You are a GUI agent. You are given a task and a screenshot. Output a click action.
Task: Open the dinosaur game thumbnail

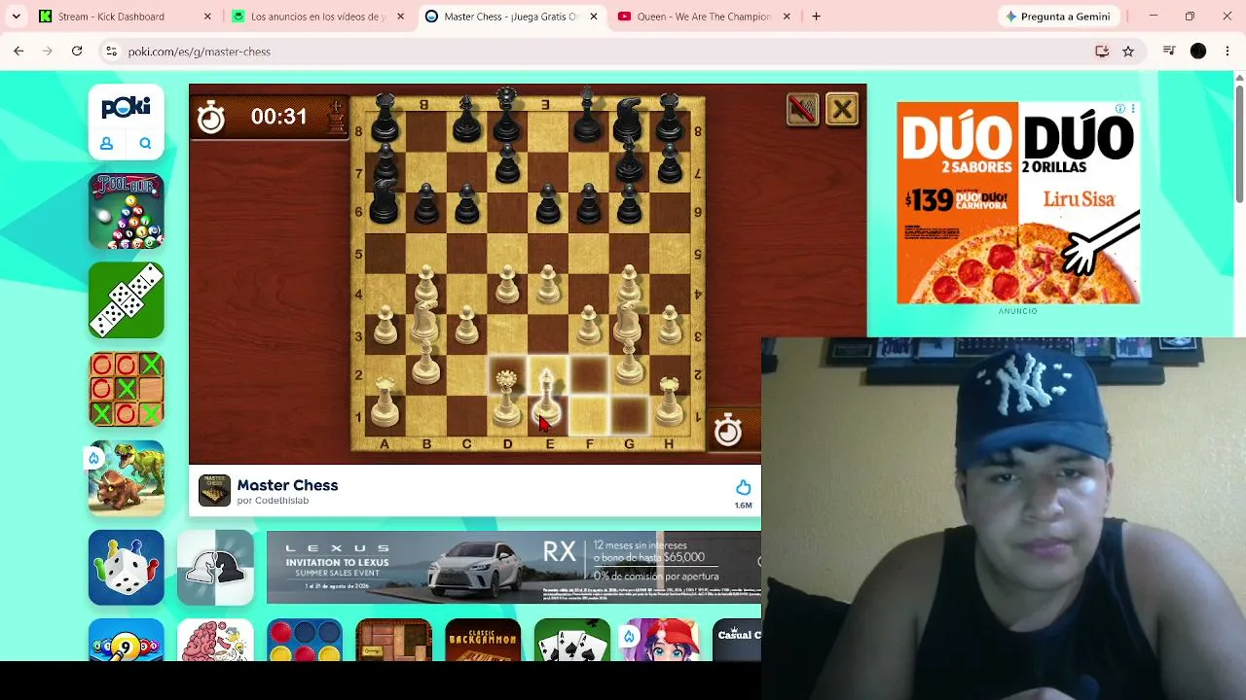[127, 478]
